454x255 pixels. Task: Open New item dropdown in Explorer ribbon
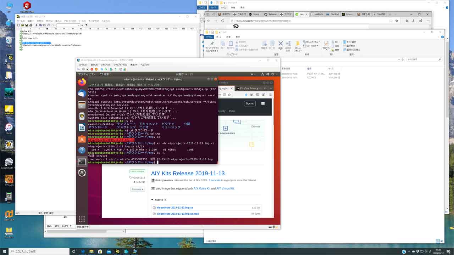(x=311, y=42)
